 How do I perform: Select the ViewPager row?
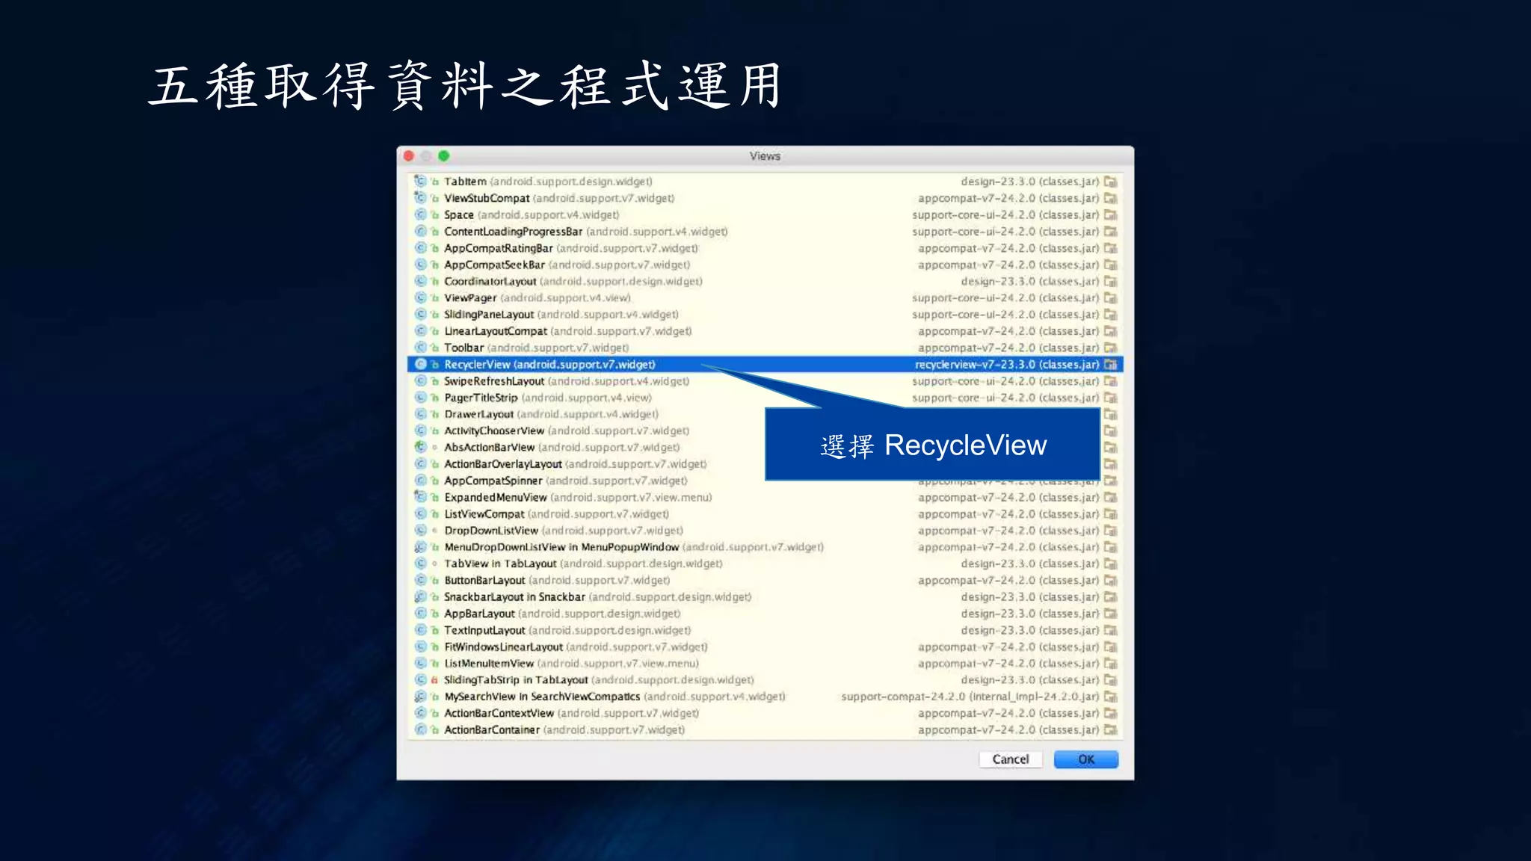coord(765,298)
